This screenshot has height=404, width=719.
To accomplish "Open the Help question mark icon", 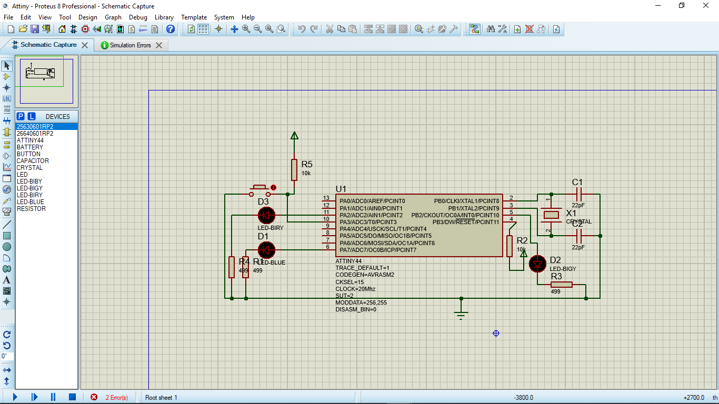I will point(170,29).
